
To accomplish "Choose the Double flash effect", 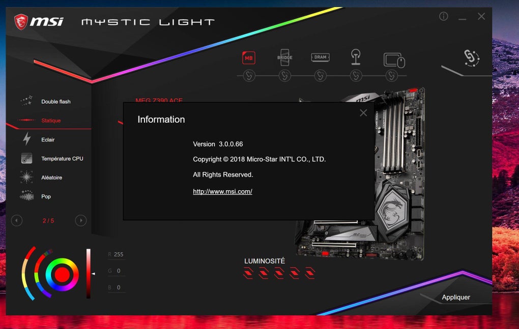I will [56, 102].
